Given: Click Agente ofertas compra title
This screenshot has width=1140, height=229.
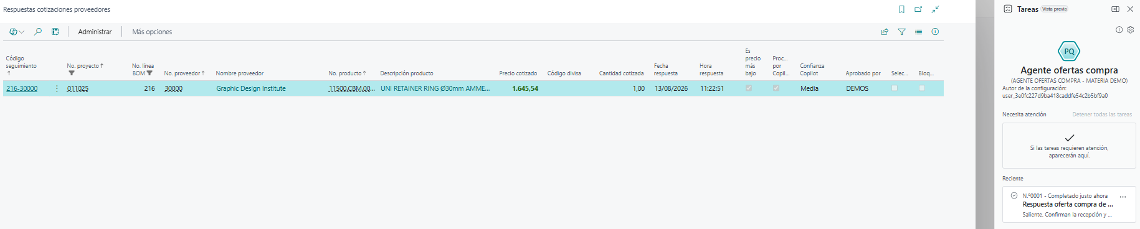Looking at the screenshot, I should tap(1069, 70).
